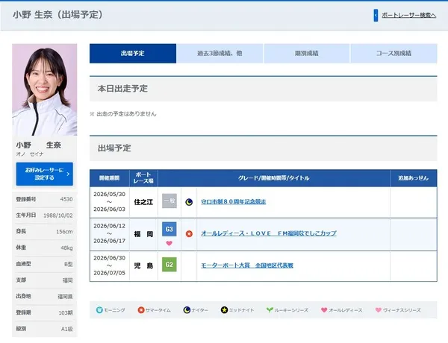Switch to the 過去3節成績、他 tab
The height and width of the screenshot is (343, 448).
tap(220, 54)
